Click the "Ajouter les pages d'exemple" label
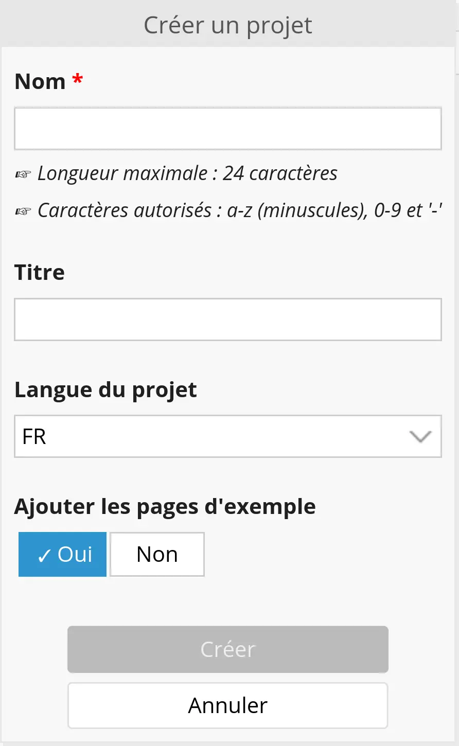Viewport: 459px width, 746px height. (x=165, y=506)
